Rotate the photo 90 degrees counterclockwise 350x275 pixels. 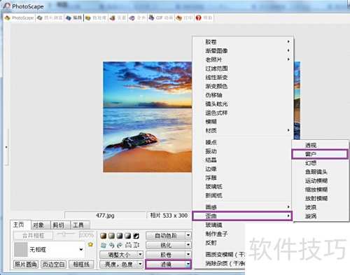(112, 245)
